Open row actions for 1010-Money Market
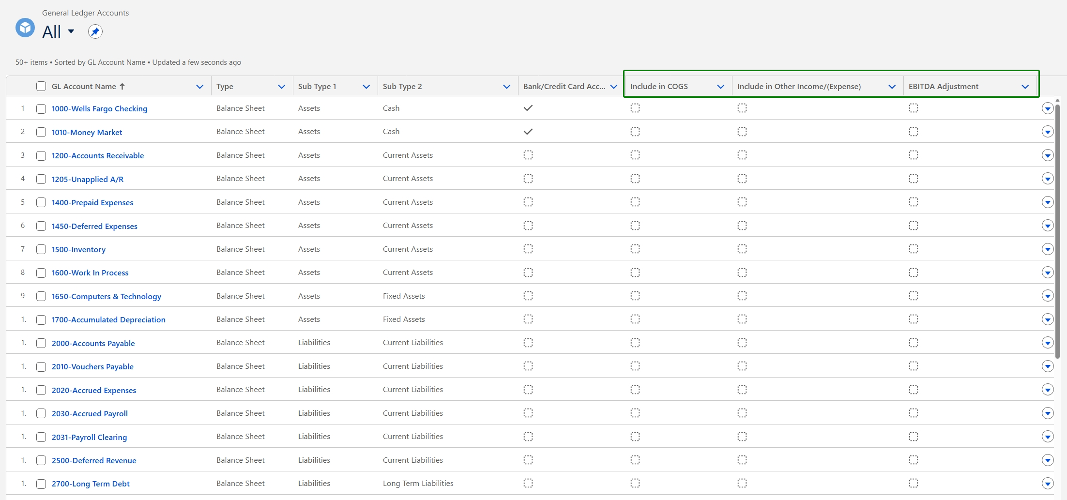Image resolution: width=1067 pixels, height=500 pixels. pos(1048,131)
